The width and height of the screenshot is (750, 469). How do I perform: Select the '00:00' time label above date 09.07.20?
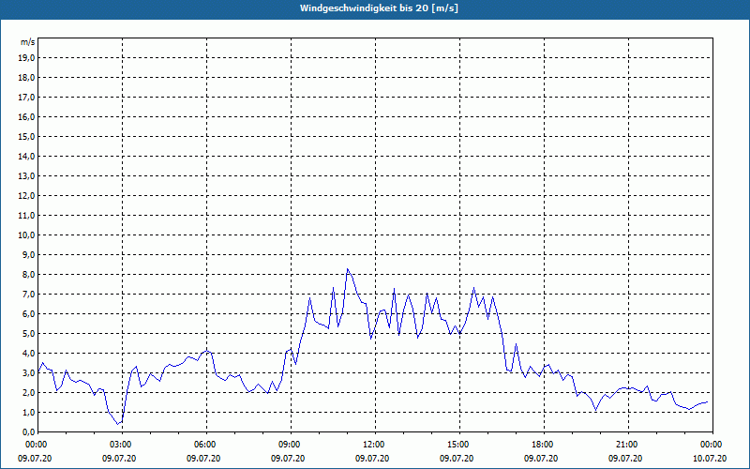35,445
